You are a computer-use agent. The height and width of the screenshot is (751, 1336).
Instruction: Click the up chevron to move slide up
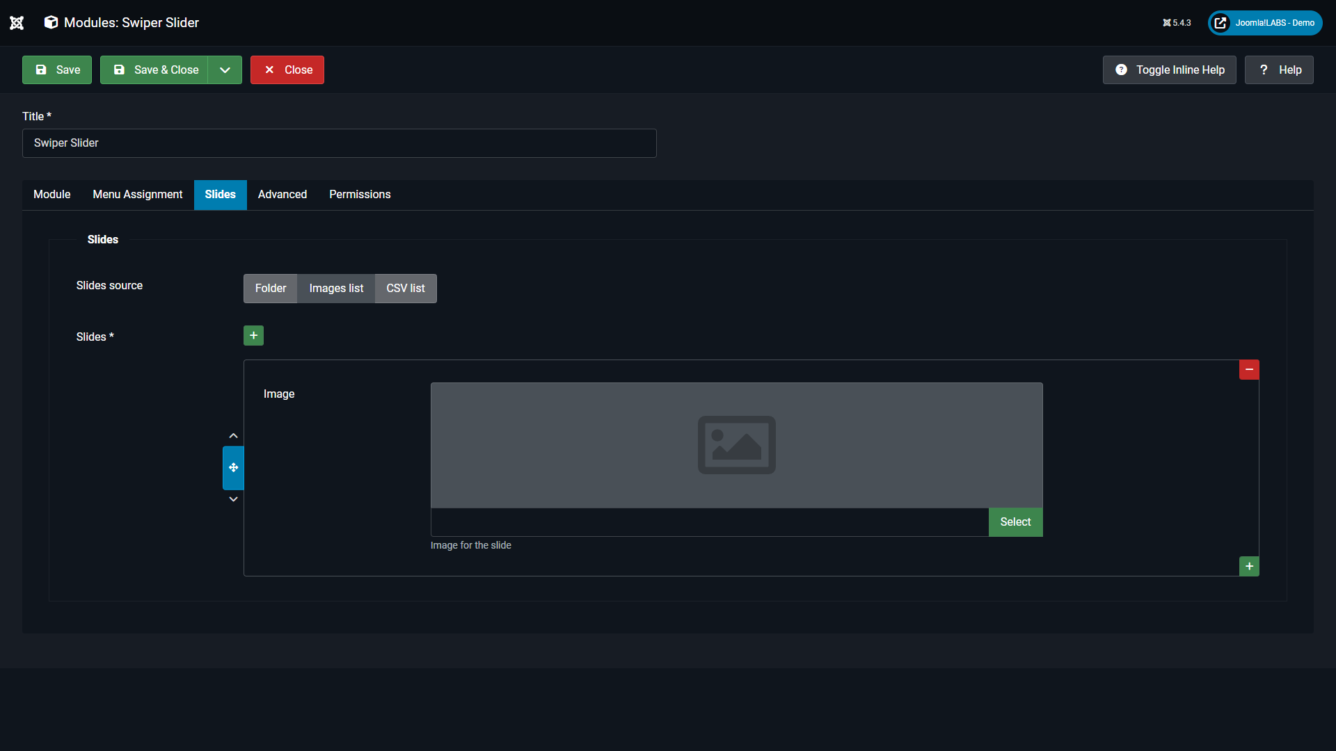tap(233, 435)
